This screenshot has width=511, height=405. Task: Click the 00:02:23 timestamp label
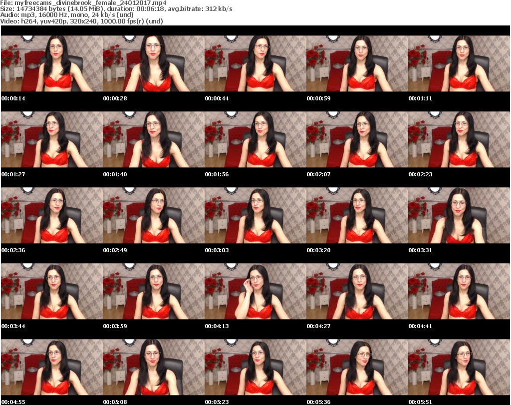(420, 174)
